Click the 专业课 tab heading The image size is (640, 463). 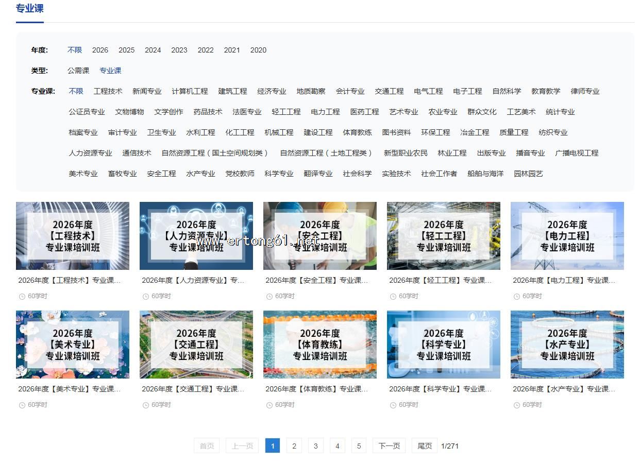29,8
